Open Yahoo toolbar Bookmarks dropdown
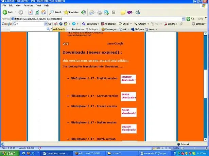This screenshot has width=209, height=156. pos(78,29)
